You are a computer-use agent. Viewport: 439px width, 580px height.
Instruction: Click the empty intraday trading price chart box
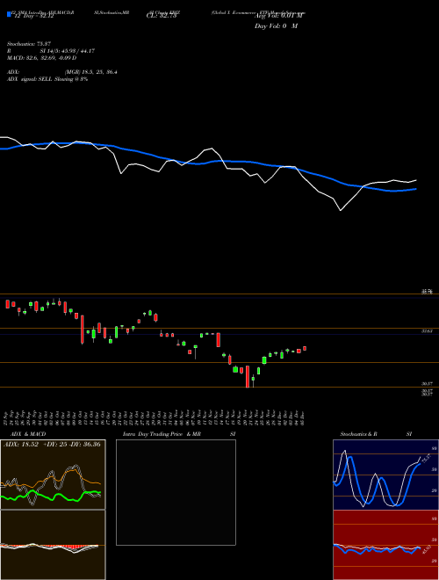coord(176,492)
